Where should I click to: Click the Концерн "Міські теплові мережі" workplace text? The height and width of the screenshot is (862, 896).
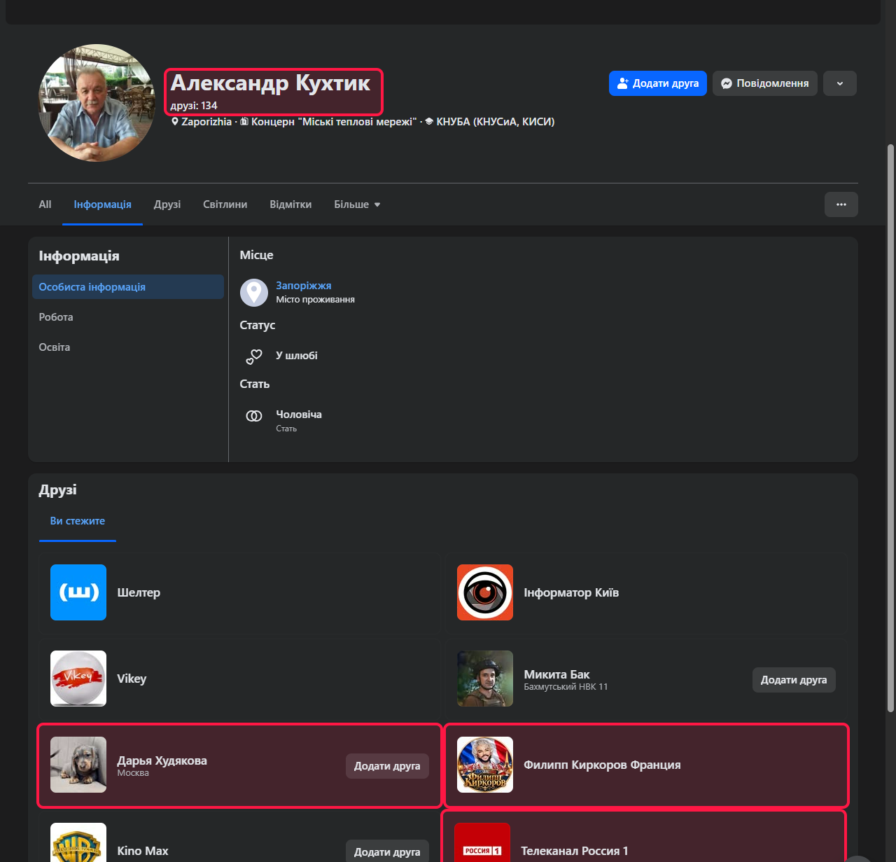tap(334, 122)
